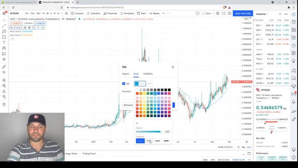Open the Save dropdown arrow
Viewport: 298px width, 168px height.
tap(213, 14)
